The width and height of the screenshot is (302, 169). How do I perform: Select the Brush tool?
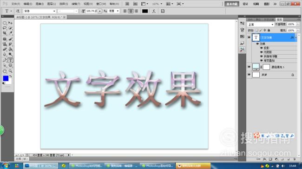coord(10,39)
